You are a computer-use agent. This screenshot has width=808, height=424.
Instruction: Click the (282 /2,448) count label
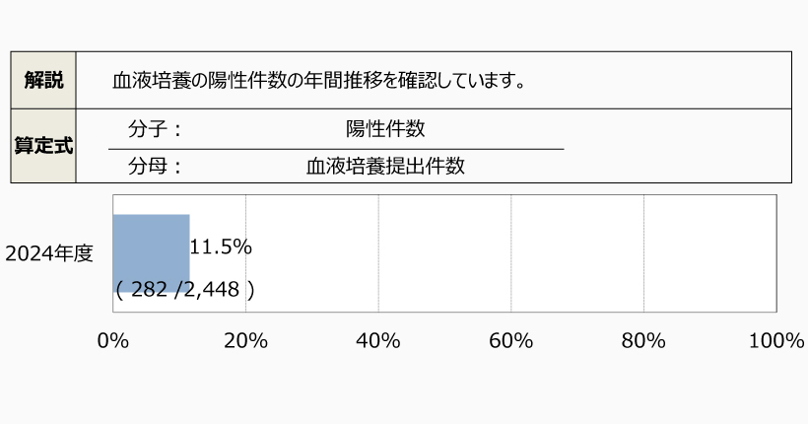tap(184, 290)
